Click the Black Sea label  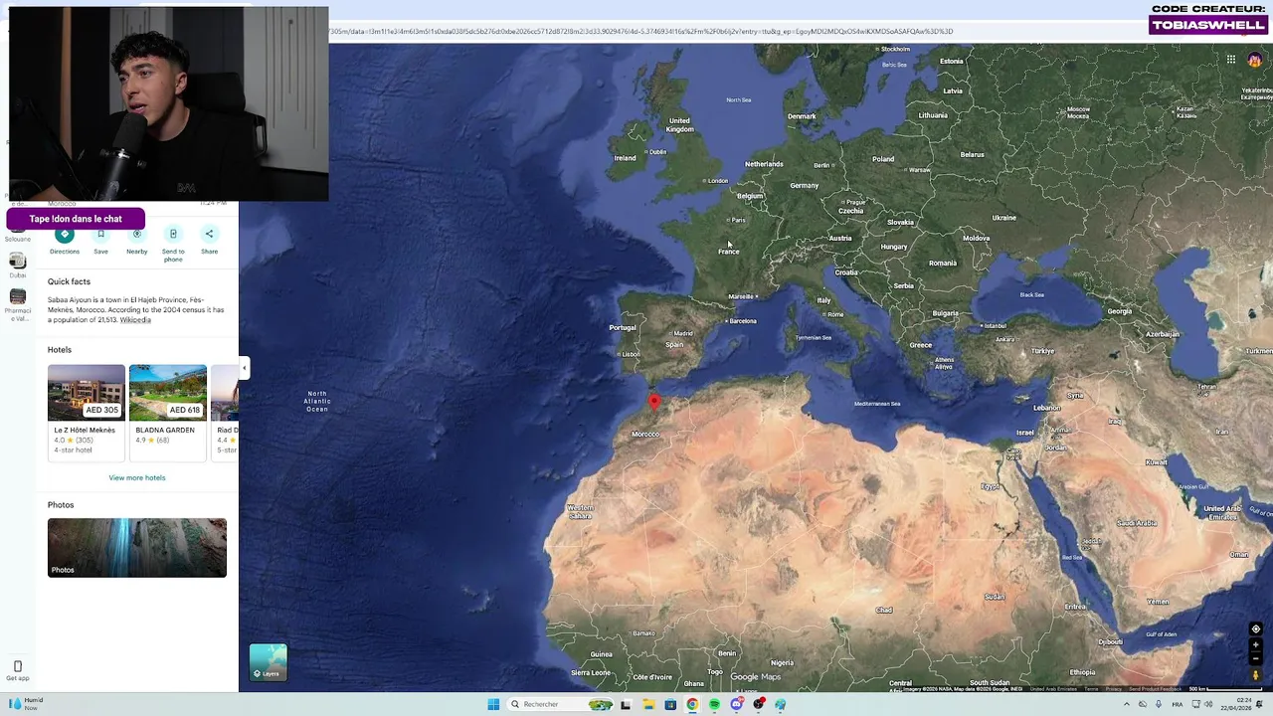tap(1032, 294)
